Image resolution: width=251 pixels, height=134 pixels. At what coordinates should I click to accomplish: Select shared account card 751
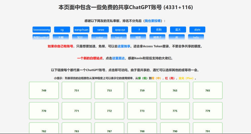77,90
